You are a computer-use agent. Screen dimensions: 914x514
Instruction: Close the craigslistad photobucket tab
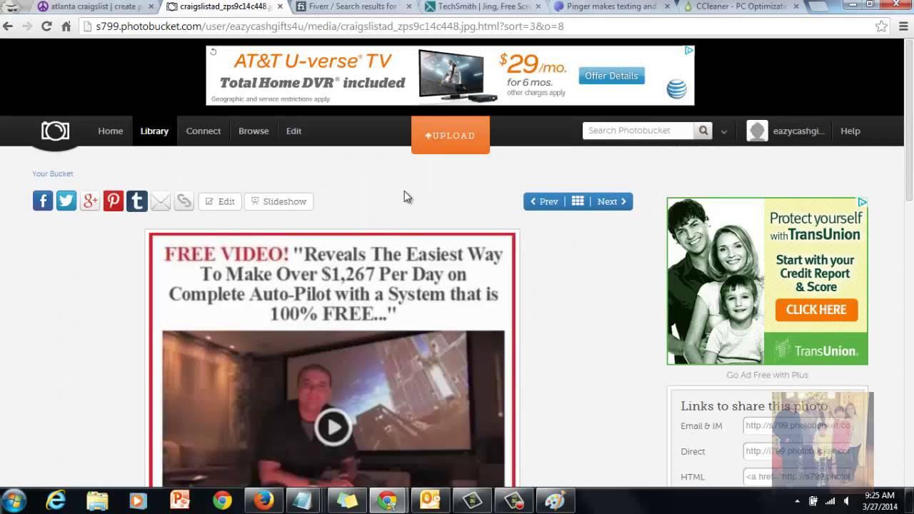[x=279, y=6]
